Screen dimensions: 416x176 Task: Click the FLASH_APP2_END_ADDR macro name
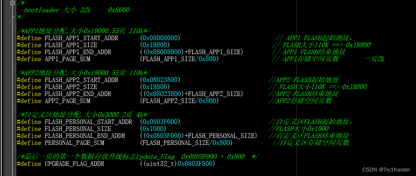tap(78, 94)
